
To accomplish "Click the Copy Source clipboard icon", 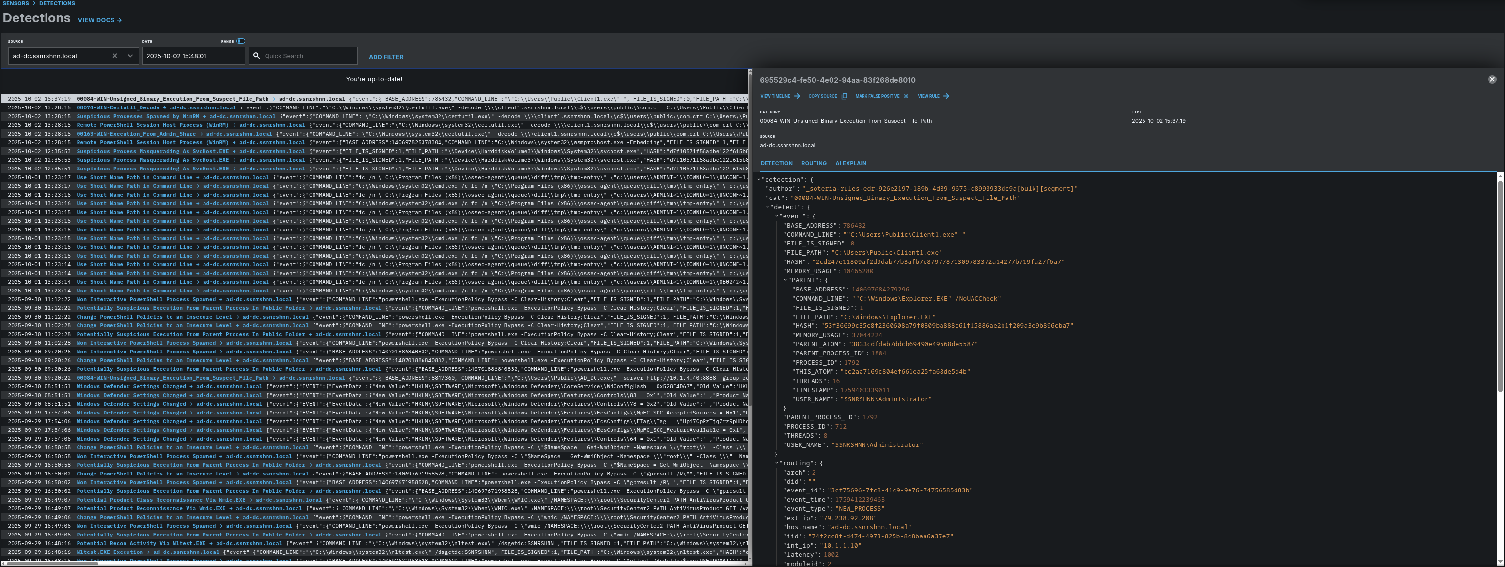I will [844, 96].
